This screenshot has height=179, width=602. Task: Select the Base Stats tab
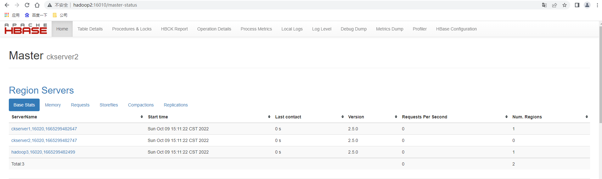pos(24,105)
